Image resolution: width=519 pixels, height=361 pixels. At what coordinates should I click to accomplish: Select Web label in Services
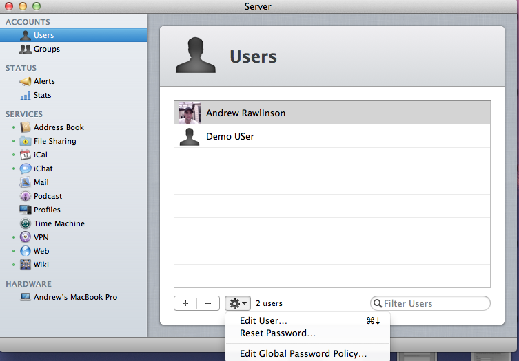[41, 251]
